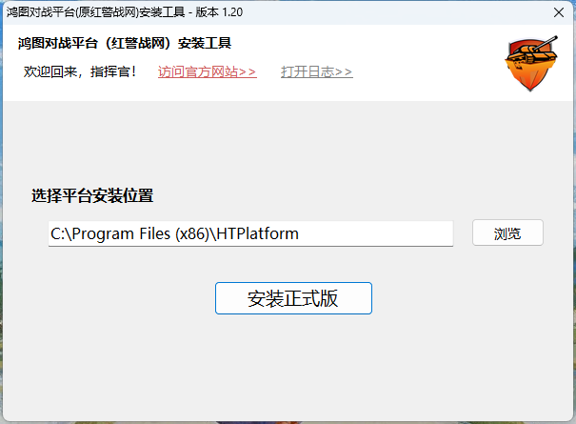Click the 选择平台安装位置 heading text
The width and height of the screenshot is (576, 424).
(x=92, y=195)
